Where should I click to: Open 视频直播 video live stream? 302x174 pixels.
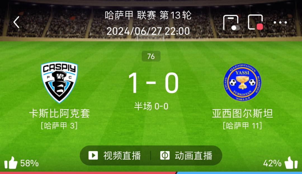[x=115, y=156]
